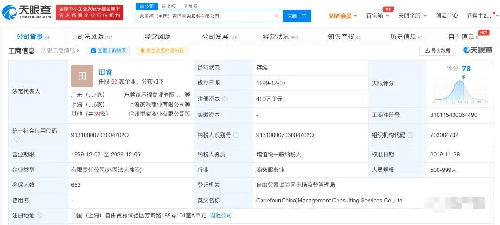Image resolution: width=500 pixels, height=225 pixels.
Task: Click the 导出数据 button
Action: (x=437, y=50)
